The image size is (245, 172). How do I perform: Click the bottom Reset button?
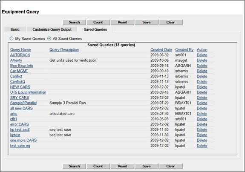coord(122,166)
